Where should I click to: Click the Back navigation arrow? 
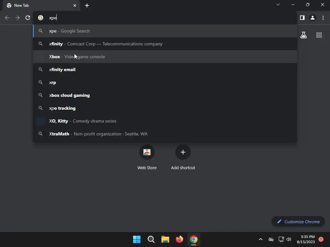click(x=7, y=18)
